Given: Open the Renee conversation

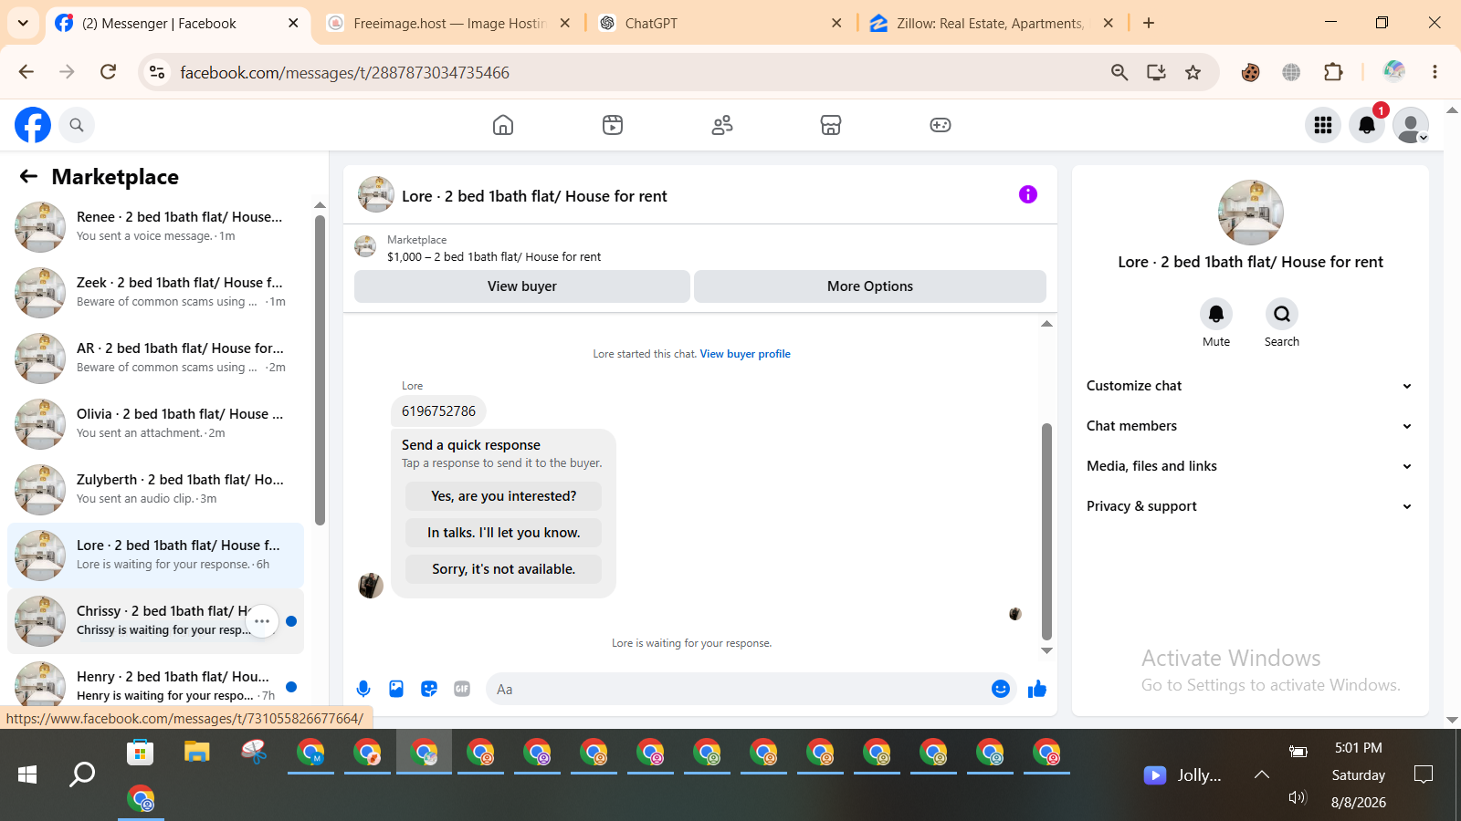Looking at the screenshot, I should click(x=155, y=227).
